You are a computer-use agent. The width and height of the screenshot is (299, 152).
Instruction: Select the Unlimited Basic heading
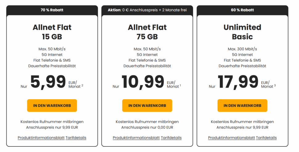[242, 32]
